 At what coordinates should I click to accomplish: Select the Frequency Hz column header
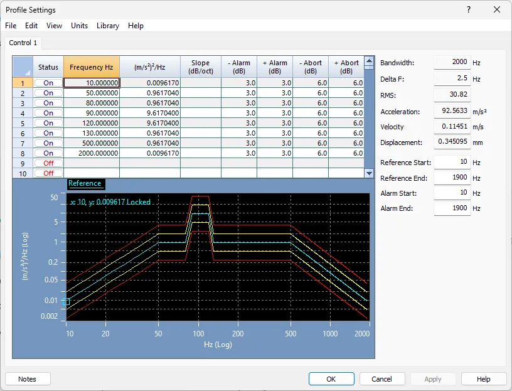point(91,67)
